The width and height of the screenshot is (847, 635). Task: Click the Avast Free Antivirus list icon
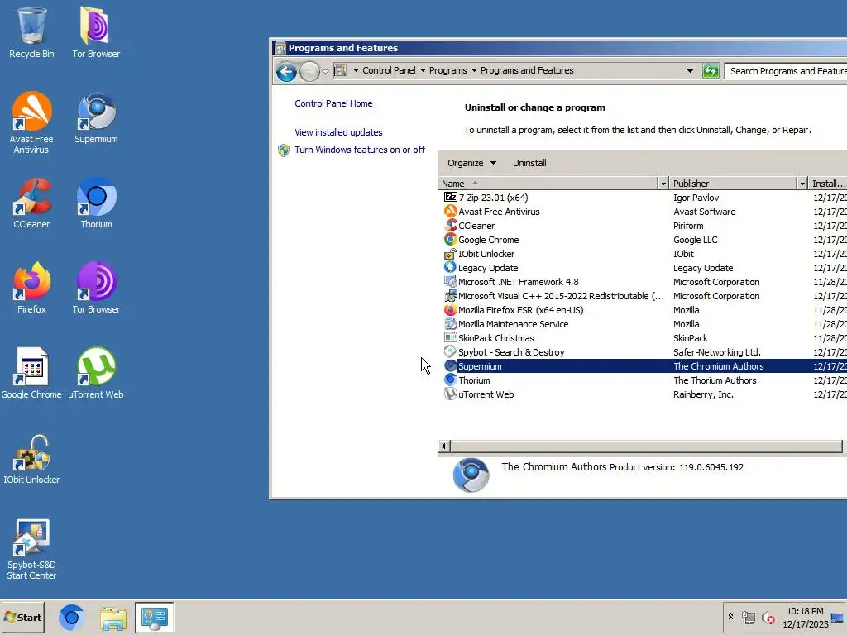tap(450, 211)
